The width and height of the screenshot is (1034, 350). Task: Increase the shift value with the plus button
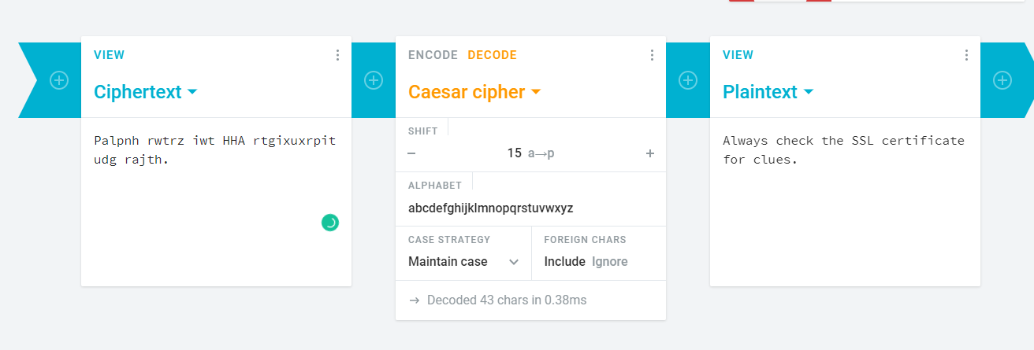click(x=650, y=153)
